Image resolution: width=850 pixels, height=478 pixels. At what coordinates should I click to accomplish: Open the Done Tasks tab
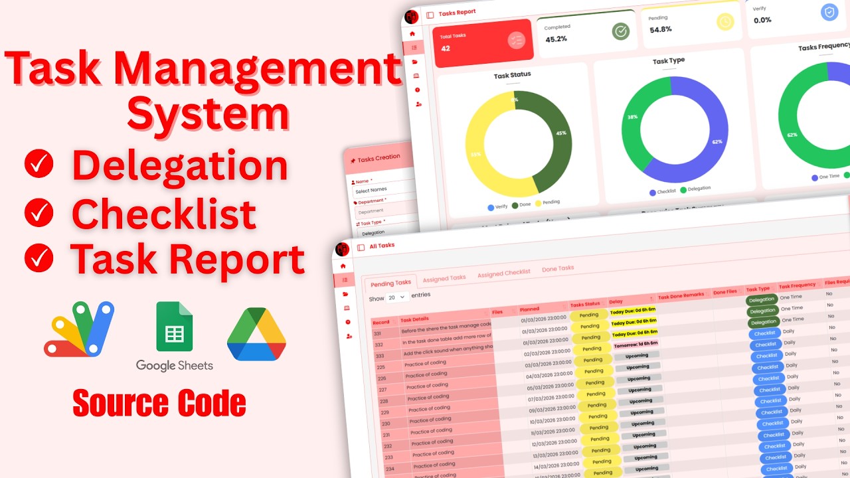coord(558,268)
